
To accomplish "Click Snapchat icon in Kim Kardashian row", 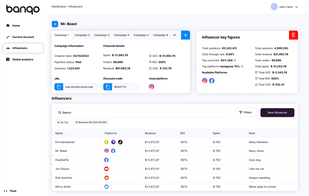I will tap(106, 142).
